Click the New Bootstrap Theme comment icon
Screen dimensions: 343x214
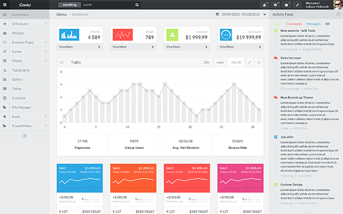[x=276, y=98]
